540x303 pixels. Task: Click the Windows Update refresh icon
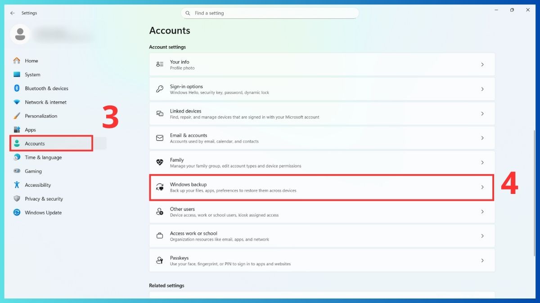17,213
